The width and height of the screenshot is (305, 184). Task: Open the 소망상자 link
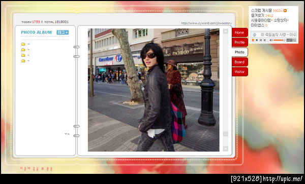pyautogui.click(x=280, y=20)
